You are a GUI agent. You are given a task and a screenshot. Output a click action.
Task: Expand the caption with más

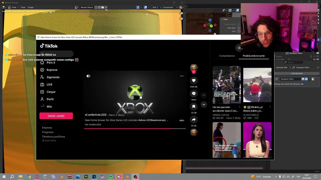[182, 120]
